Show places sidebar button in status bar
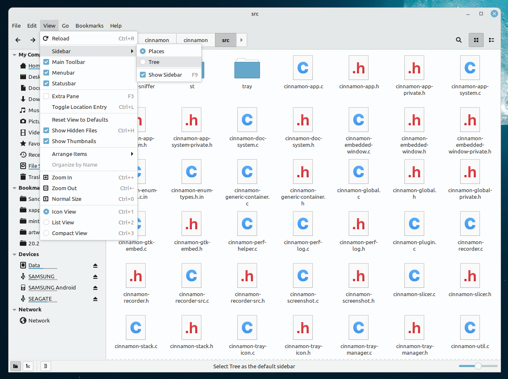Image resolution: width=508 pixels, height=379 pixels. [x=16, y=366]
